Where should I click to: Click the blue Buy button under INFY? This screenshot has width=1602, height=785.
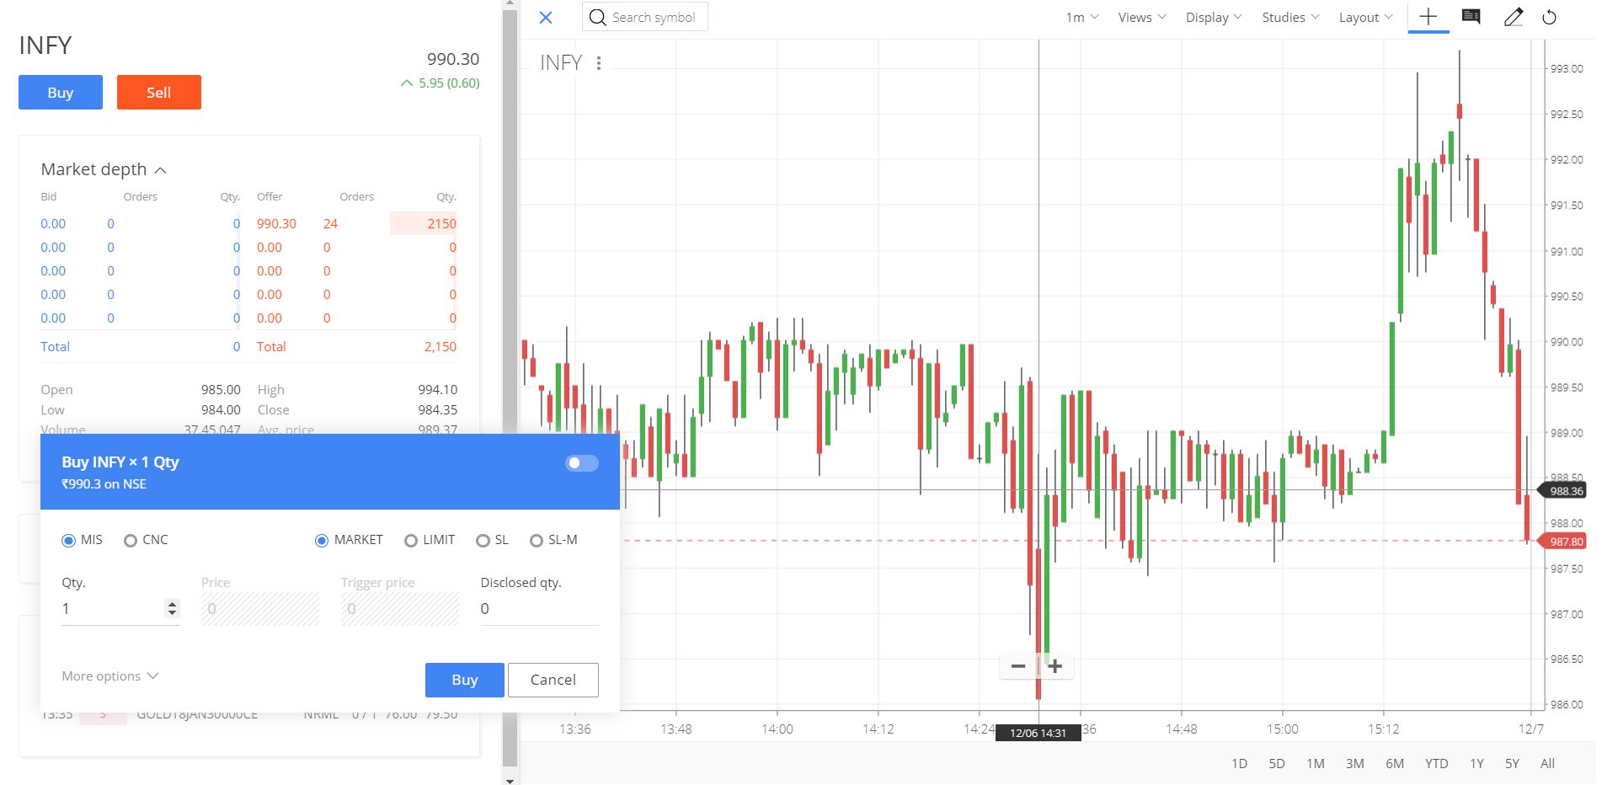61,92
